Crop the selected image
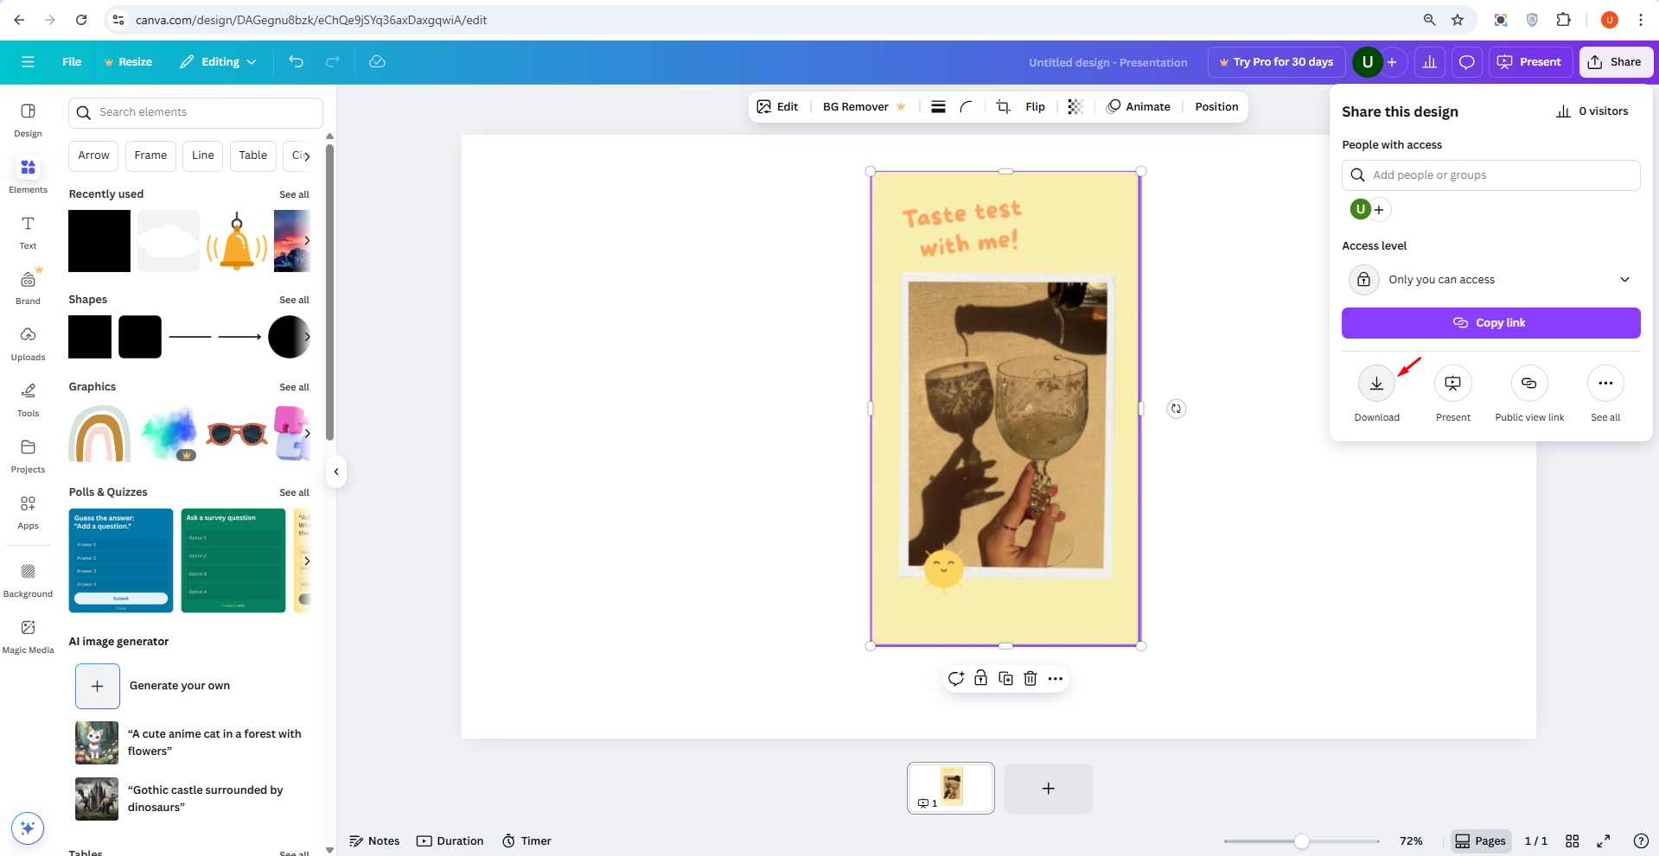Image resolution: width=1659 pixels, height=856 pixels. (x=1002, y=106)
